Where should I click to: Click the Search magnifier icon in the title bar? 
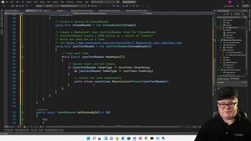118,2
